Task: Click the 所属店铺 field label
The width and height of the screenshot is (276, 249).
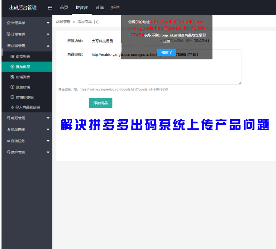Action: point(75,41)
